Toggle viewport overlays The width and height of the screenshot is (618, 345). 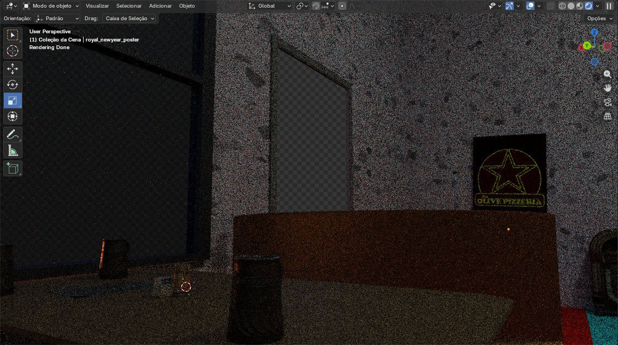(x=530, y=6)
